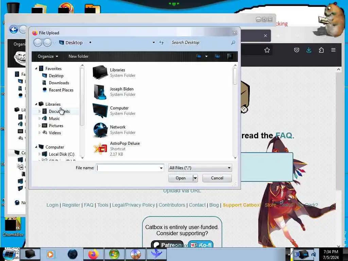This screenshot has height=261, width=348.
Task: Click the Support Catbox! link
Action: tap(242, 205)
